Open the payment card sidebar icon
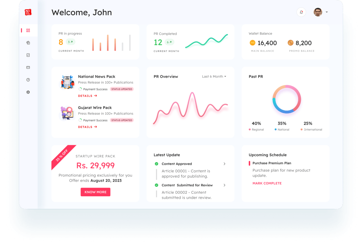 (28, 67)
